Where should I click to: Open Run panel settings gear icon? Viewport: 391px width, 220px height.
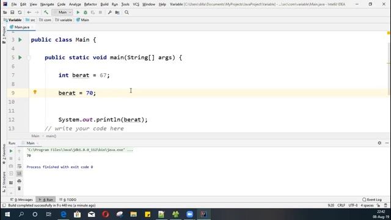coord(379,143)
